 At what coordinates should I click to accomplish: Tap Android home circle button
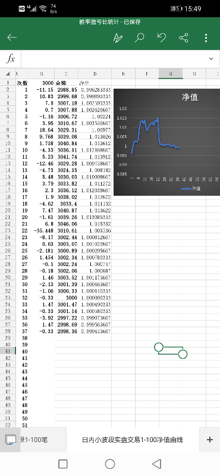coord(110,464)
